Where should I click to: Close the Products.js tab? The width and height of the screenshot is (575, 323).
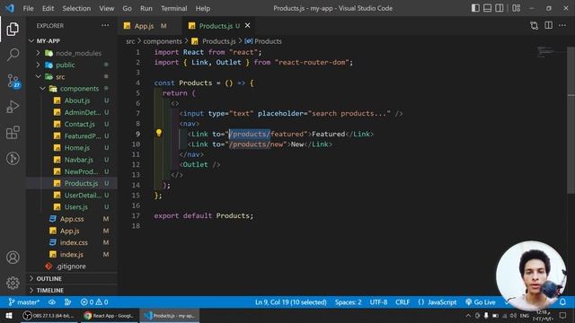coord(248,26)
